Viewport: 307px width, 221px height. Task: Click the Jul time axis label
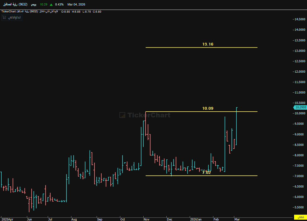pyautogui.click(x=50, y=219)
